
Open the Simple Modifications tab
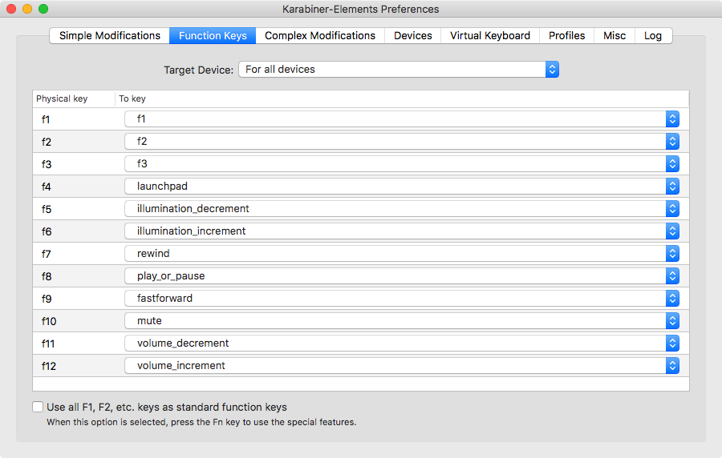(x=110, y=36)
